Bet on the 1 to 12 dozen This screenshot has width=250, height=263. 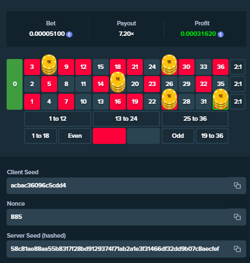(x=58, y=119)
